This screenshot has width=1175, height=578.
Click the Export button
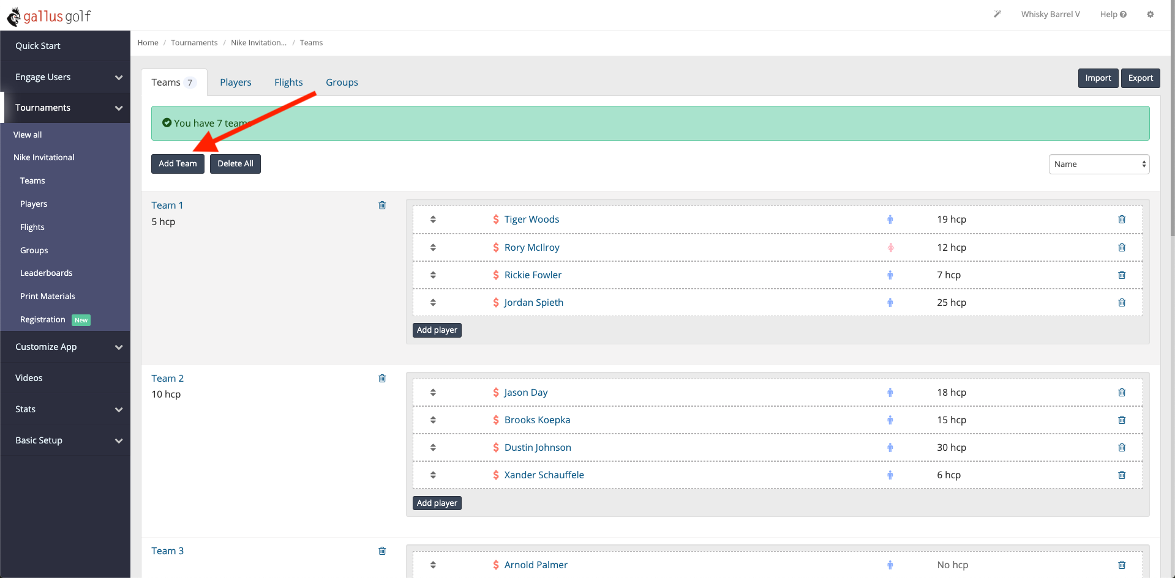tap(1140, 78)
